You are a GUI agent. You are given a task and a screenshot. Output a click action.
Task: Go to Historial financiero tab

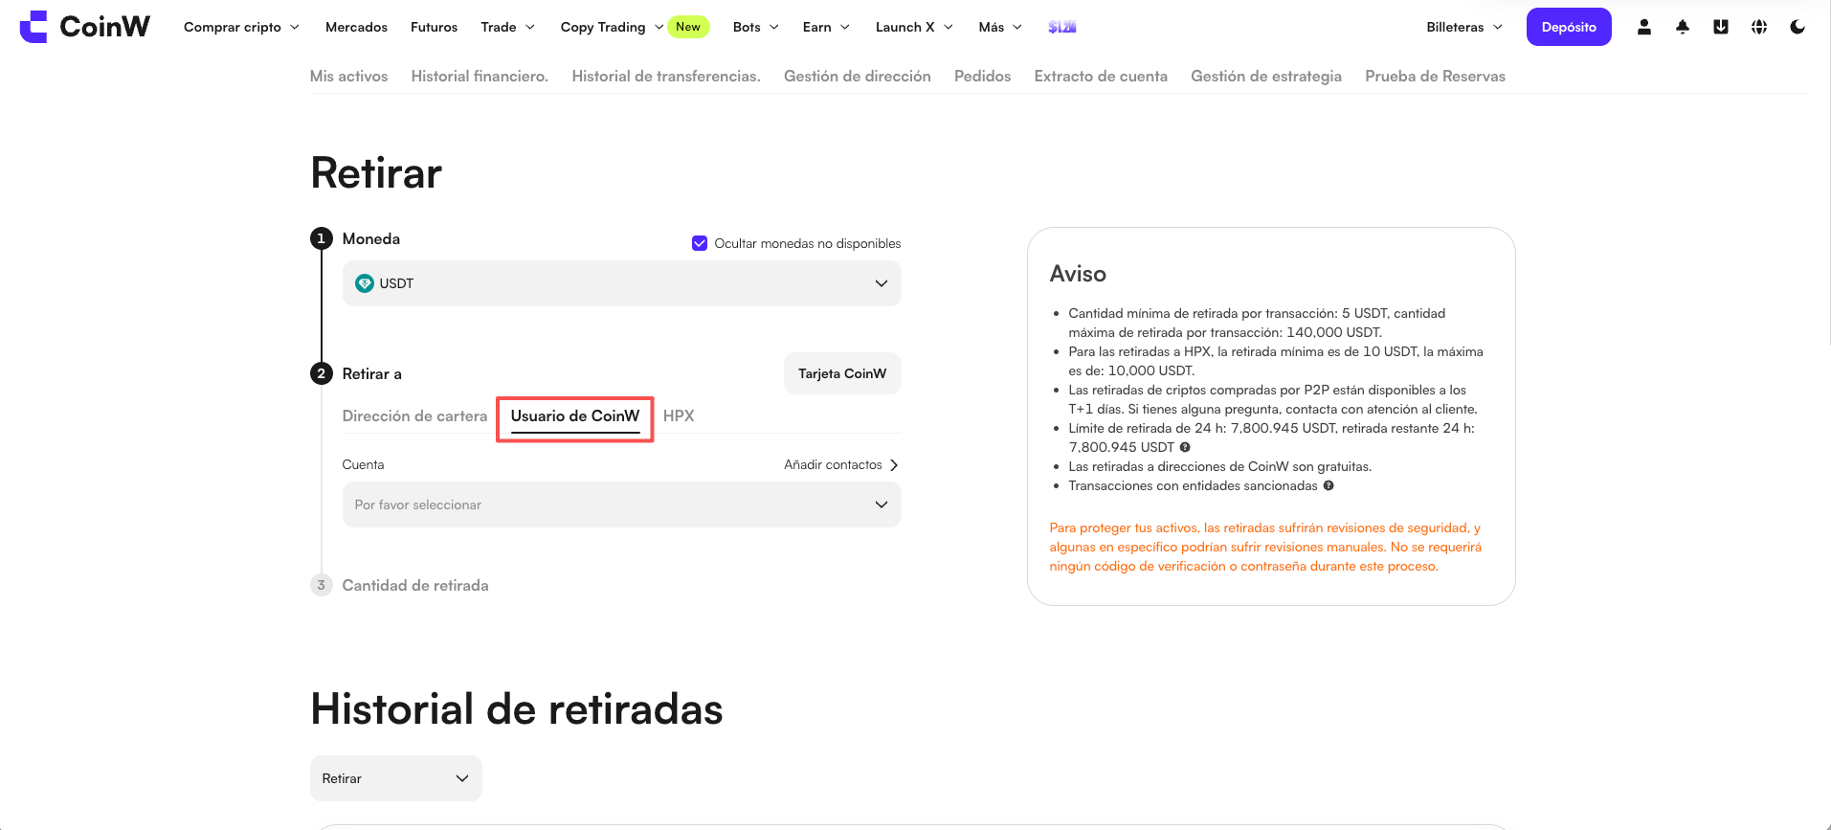[x=480, y=77]
